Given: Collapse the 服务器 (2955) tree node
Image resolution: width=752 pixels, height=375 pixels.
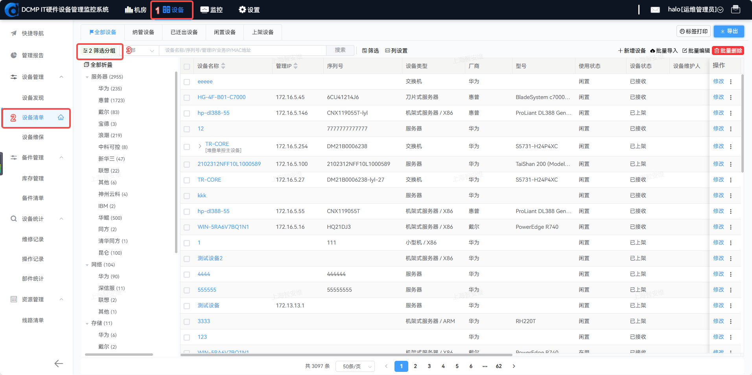Looking at the screenshot, I should tap(87, 77).
